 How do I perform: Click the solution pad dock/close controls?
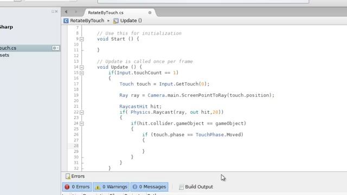coord(54,11)
